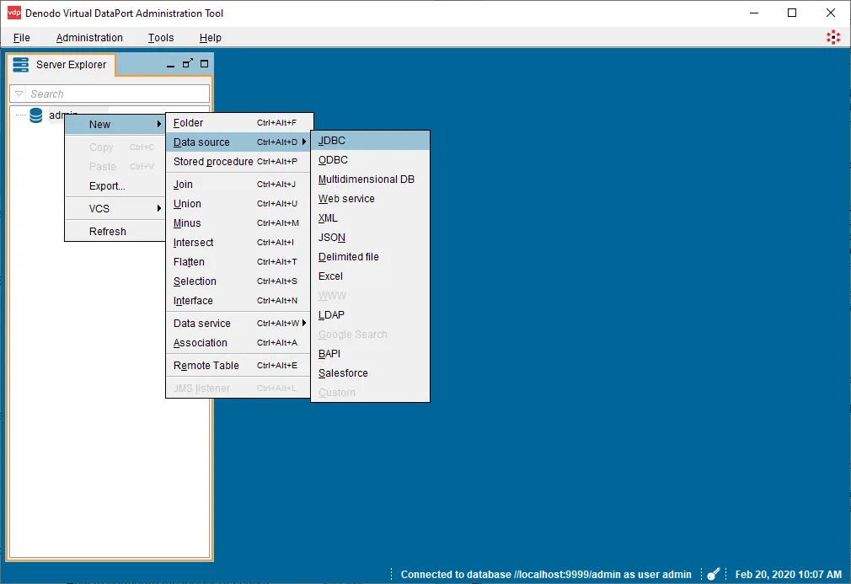Select JDBC from the data source submenu
Image resolution: width=851 pixels, height=584 pixels.
pyautogui.click(x=330, y=140)
